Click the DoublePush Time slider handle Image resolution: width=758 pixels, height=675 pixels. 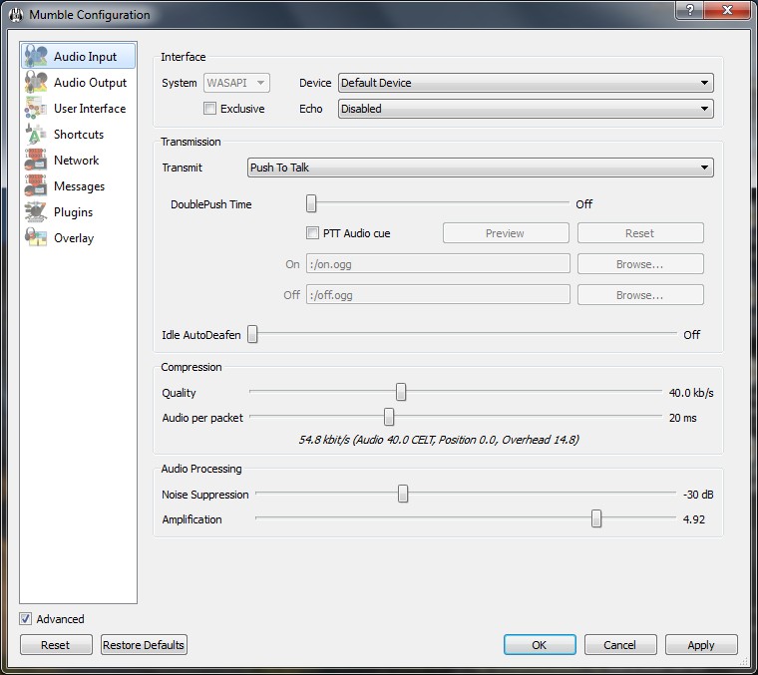[x=311, y=203]
